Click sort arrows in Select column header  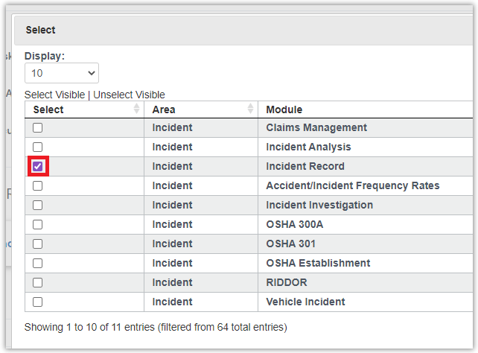click(136, 109)
